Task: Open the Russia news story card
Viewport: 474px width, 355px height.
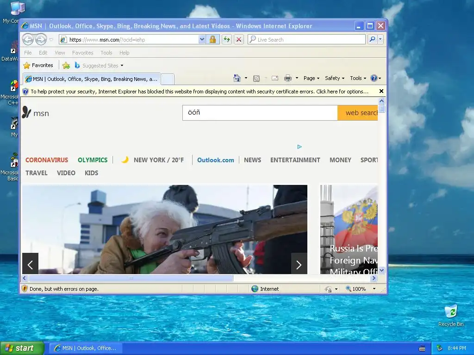Action: pos(349,229)
